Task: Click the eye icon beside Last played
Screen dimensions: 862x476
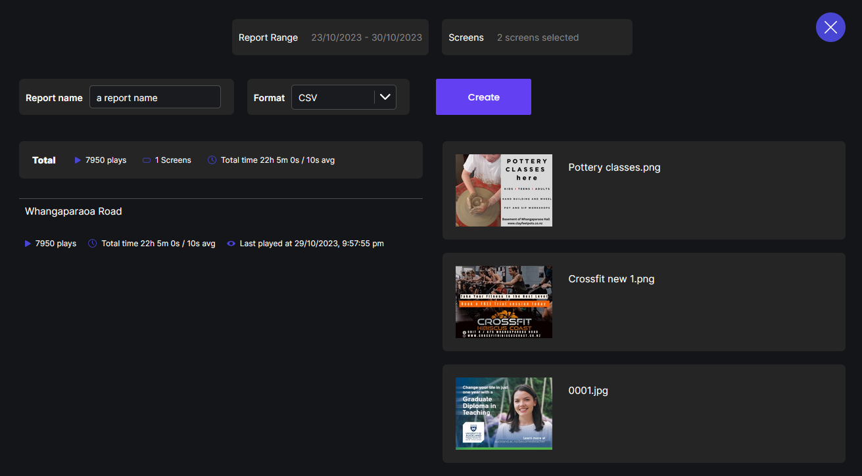Action: 231,244
